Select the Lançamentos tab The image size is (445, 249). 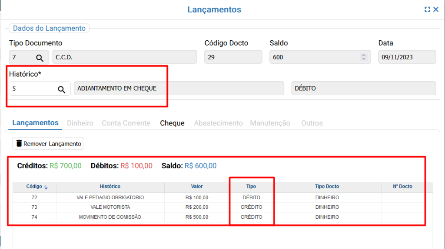click(x=35, y=123)
